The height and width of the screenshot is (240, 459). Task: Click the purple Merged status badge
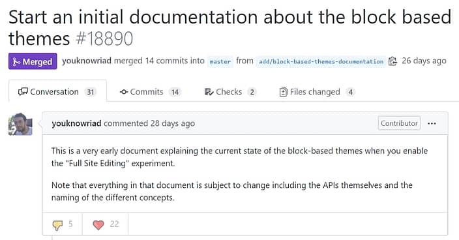pos(33,61)
